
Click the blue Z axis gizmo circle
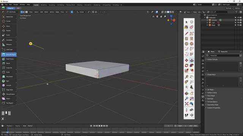click(171, 16)
